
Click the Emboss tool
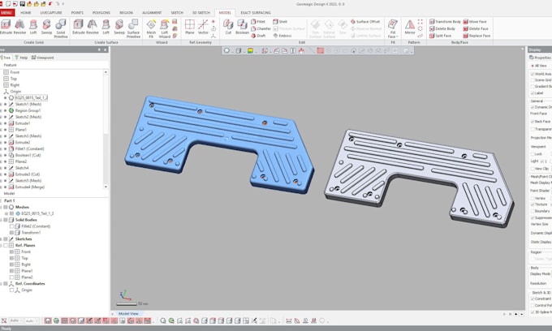point(282,36)
